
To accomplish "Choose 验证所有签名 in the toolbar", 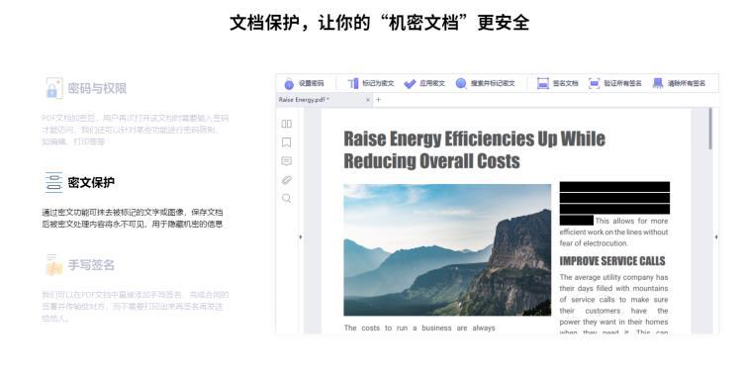I will (x=614, y=83).
